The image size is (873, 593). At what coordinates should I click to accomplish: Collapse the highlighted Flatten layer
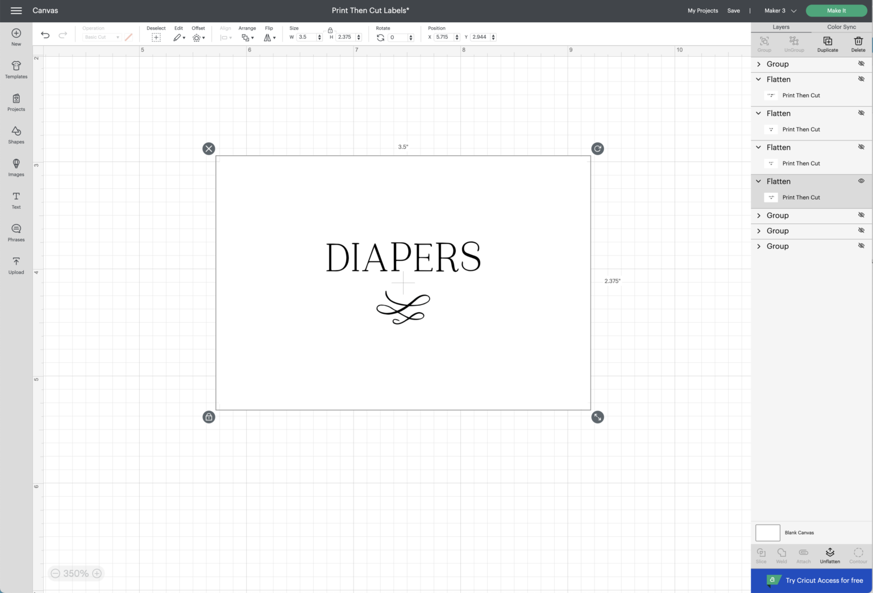pyautogui.click(x=759, y=181)
